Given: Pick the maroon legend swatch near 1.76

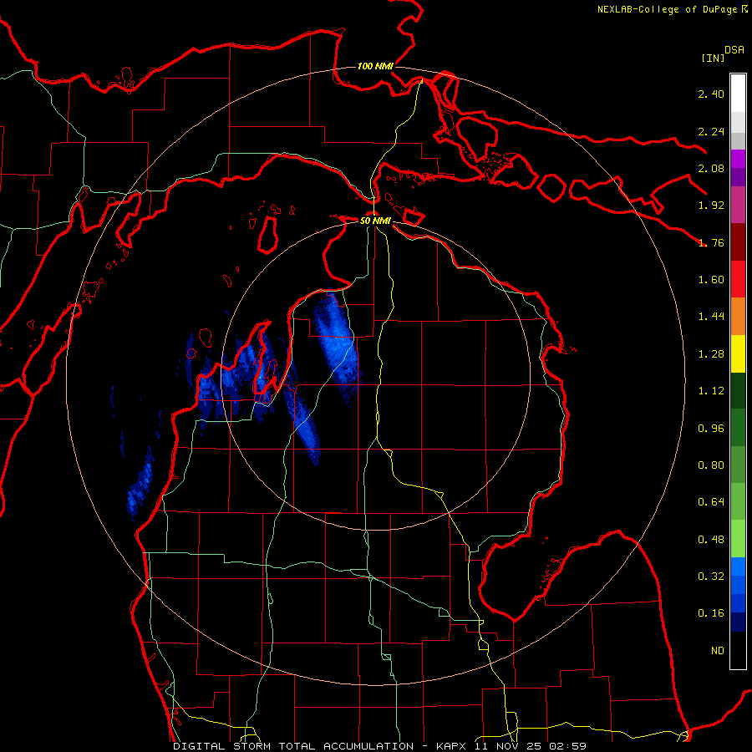Looking at the screenshot, I should point(738,242).
